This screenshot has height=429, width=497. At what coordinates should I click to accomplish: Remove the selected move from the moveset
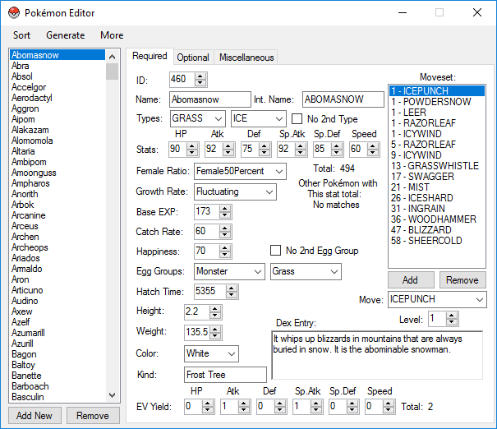[x=462, y=280]
